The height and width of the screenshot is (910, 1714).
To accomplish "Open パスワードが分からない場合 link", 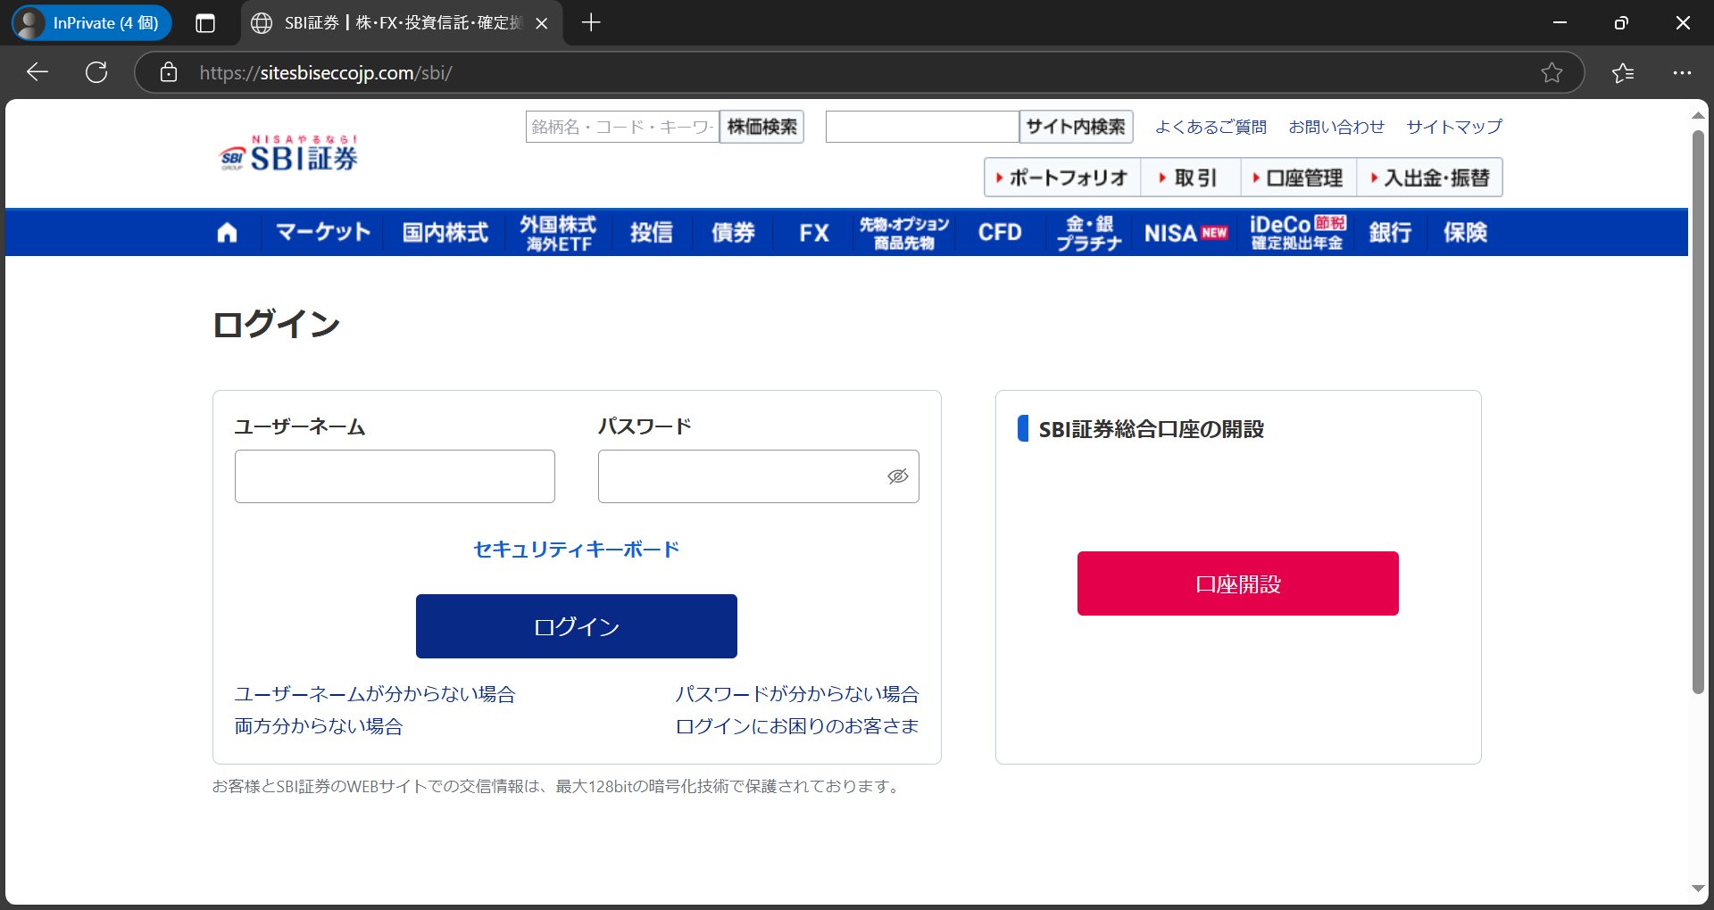I will [797, 694].
